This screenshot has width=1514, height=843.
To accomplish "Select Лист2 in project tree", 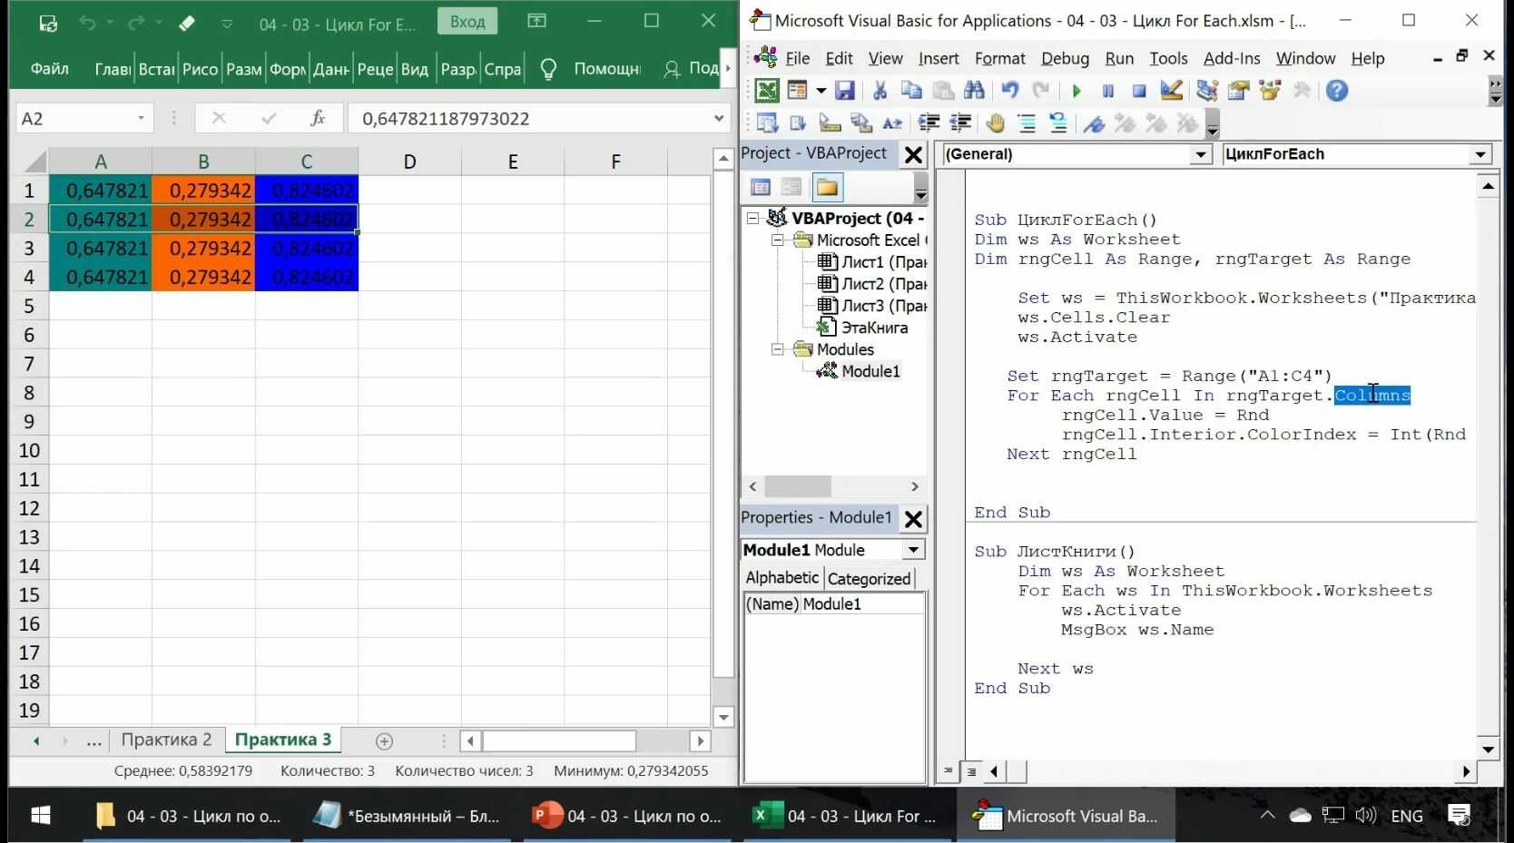I will 882,284.
